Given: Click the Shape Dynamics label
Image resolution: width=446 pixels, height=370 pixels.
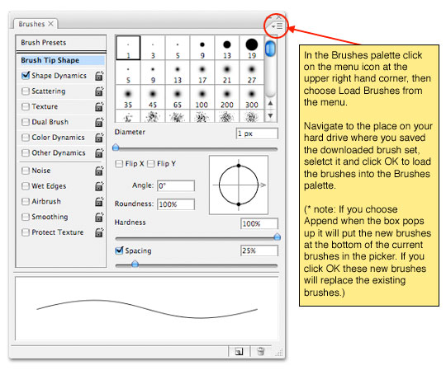Looking at the screenshot, I should coord(59,76).
